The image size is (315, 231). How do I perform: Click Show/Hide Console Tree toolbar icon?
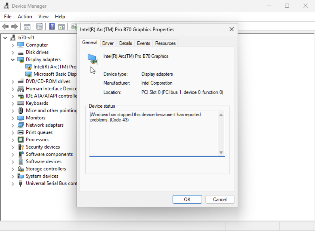[x=27, y=27]
